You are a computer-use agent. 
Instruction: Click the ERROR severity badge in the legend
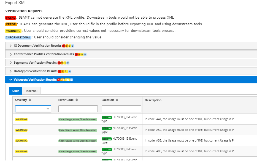(11, 24)
